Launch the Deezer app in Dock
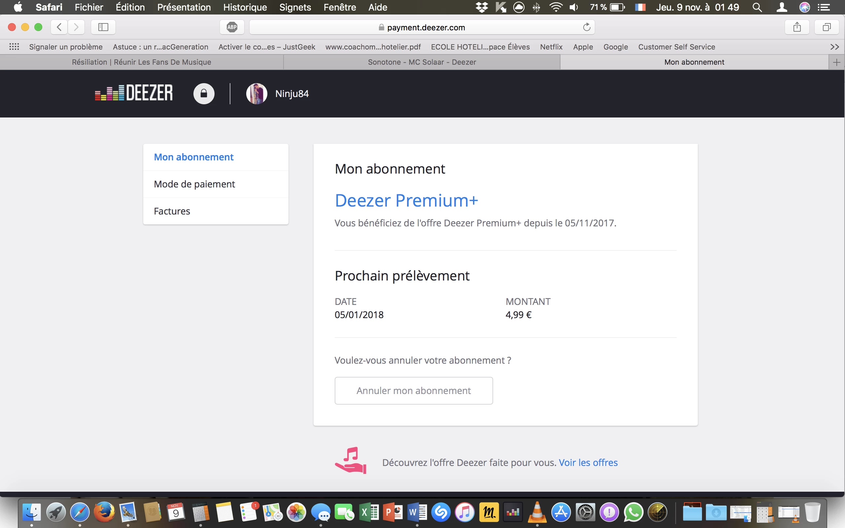This screenshot has width=845, height=528. (513, 512)
